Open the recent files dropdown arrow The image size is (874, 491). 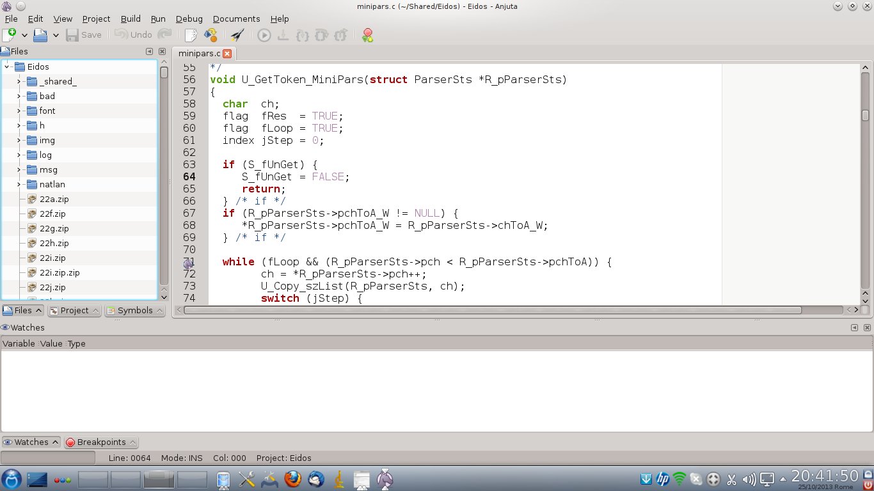(56, 35)
